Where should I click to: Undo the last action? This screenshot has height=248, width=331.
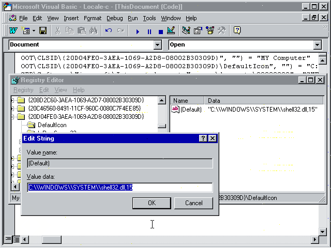point(109,30)
